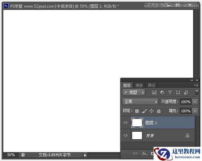Screen dimensions: 202x161
Task: Switch to the 图层 tab
Action: point(127,85)
